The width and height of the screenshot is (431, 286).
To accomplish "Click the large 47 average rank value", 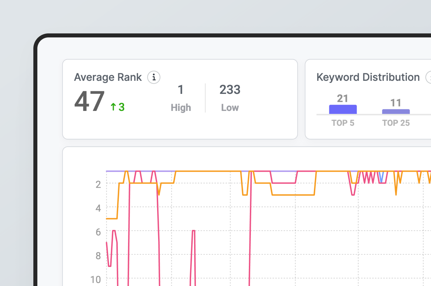I will tap(89, 102).
